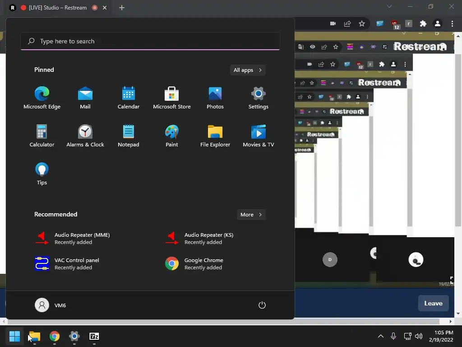Open the Settings app on the taskbar
This screenshot has width=462, height=347.
[x=74, y=336]
